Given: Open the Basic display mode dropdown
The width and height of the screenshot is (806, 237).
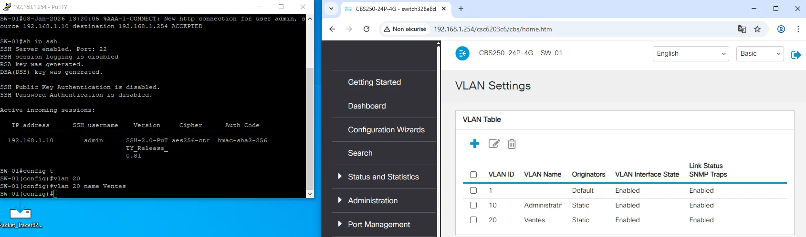Looking at the screenshot, I should pos(760,54).
